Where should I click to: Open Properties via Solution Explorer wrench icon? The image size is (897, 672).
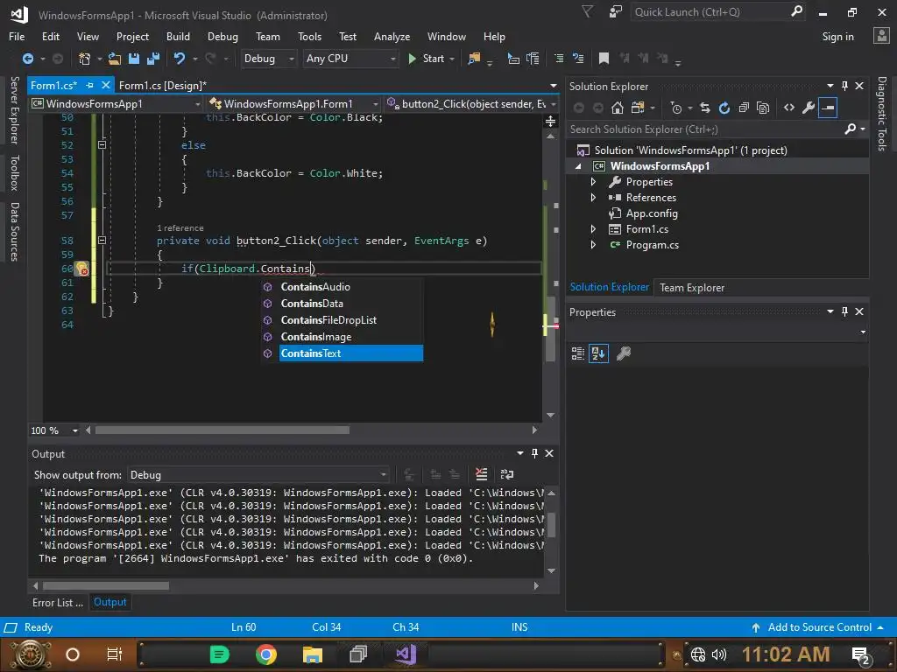point(809,108)
